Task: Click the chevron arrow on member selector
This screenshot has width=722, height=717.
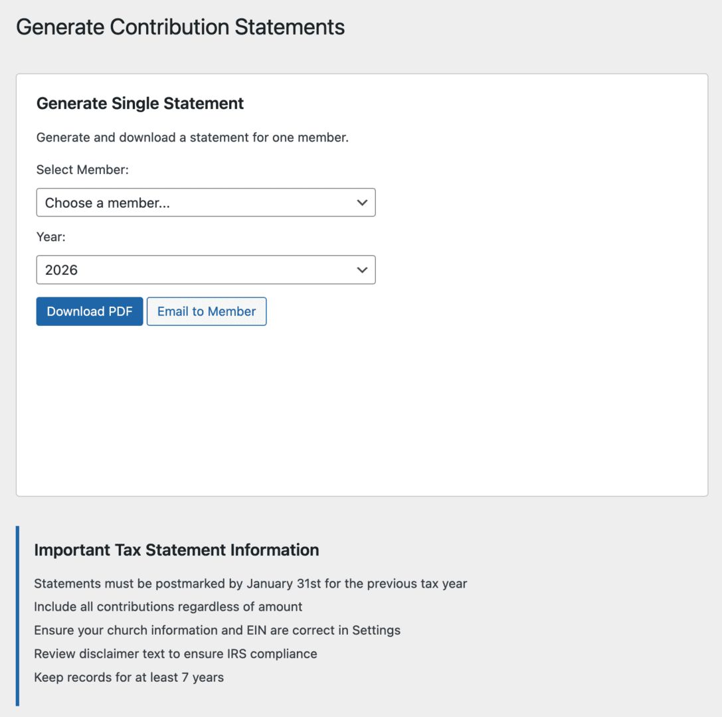Action: [x=362, y=202]
